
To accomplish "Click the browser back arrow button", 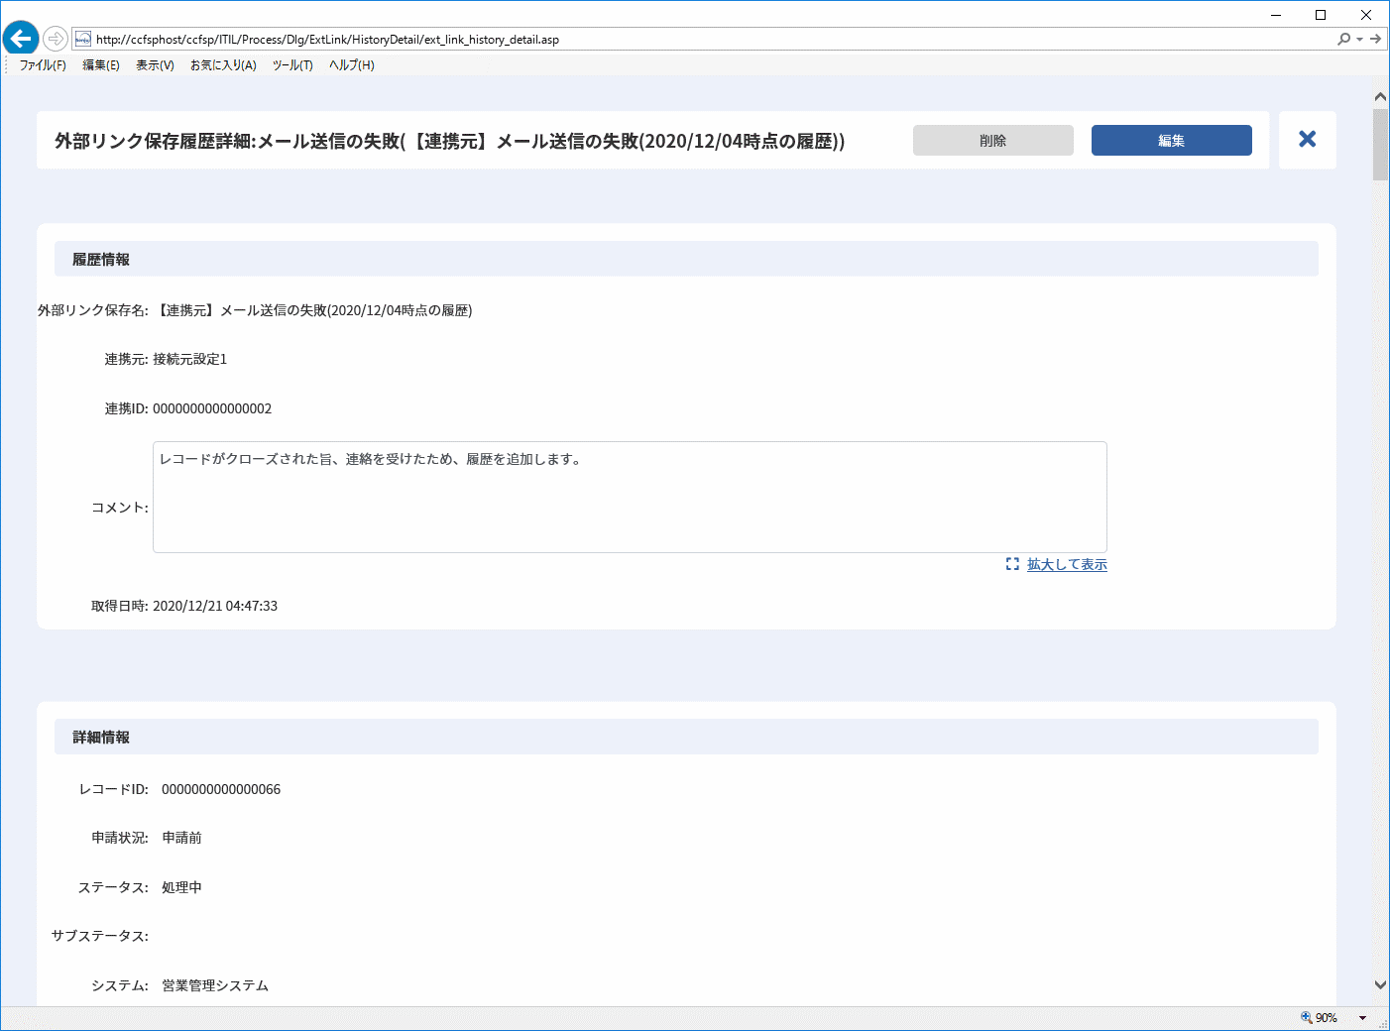I will click(x=20, y=39).
